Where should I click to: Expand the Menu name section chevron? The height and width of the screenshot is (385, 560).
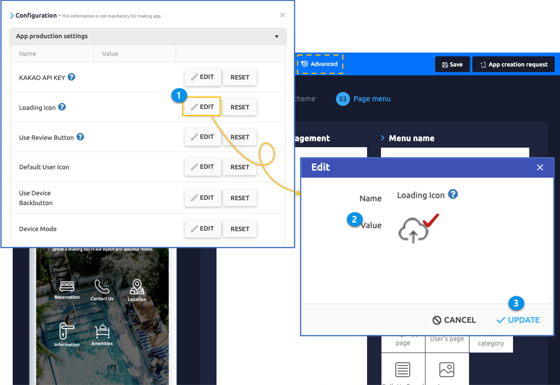tap(383, 138)
